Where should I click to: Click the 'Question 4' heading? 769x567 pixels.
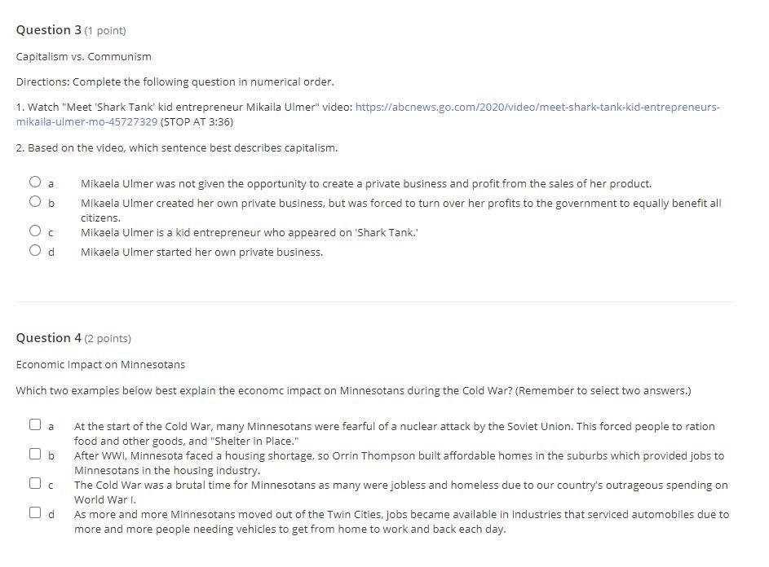49,338
